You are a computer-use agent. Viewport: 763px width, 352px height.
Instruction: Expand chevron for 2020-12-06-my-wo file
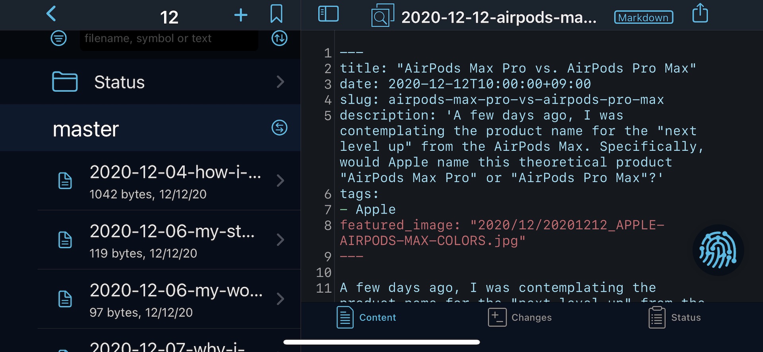[x=280, y=299]
